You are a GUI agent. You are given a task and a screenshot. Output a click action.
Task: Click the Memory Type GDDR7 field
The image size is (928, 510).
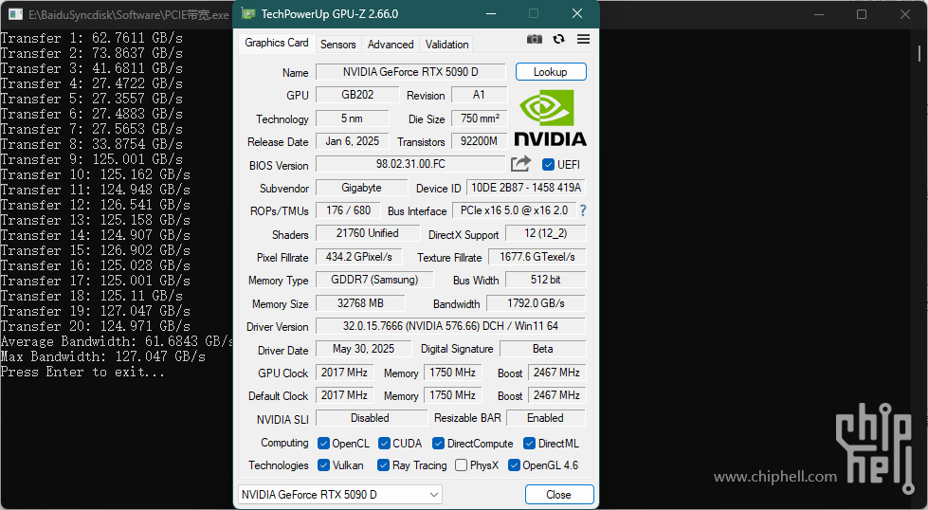[x=374, y=280]
